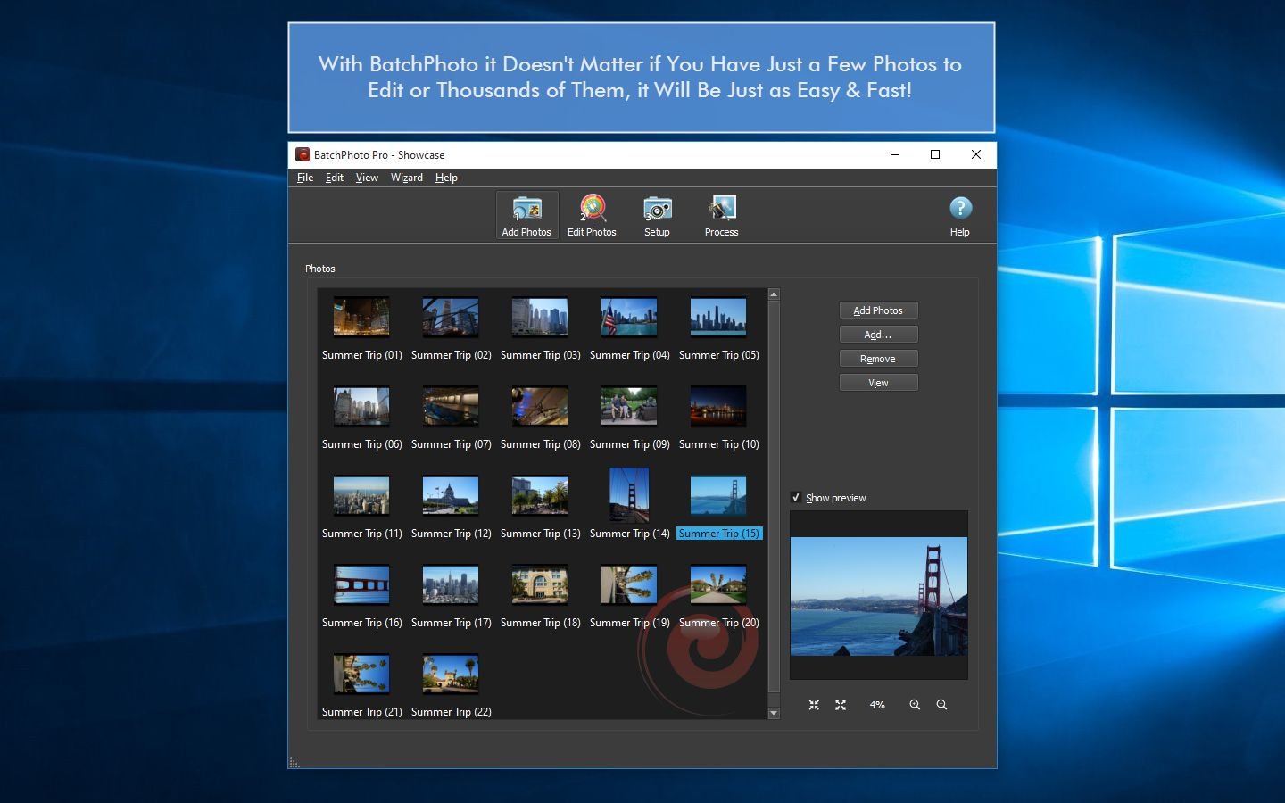The height and width of the screenshot is (803, 1285).
Task: Select the Summer Trip (03) thumbnail
Action: [540, 317]
